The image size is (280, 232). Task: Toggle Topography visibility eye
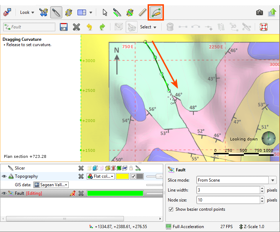tap(4, 177)
